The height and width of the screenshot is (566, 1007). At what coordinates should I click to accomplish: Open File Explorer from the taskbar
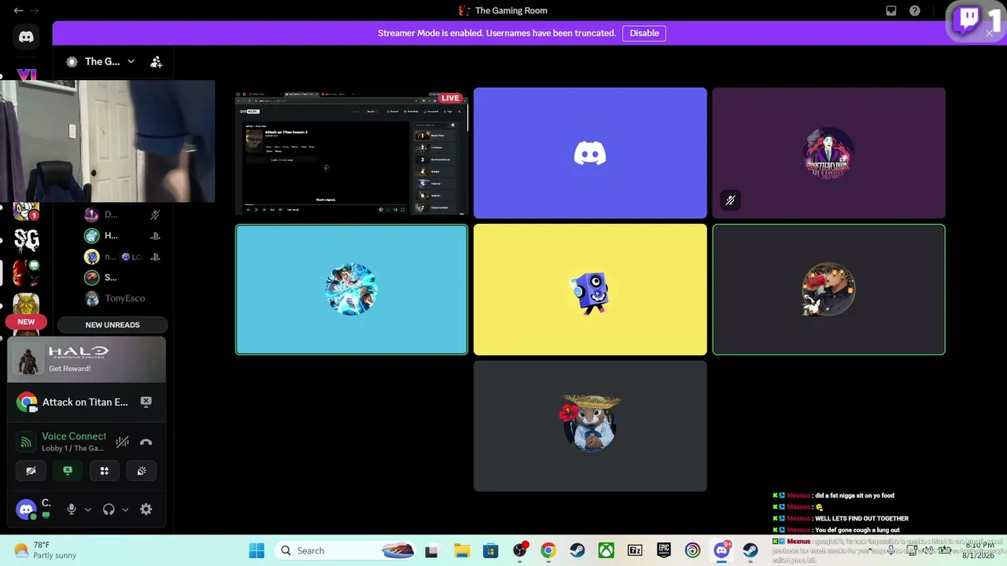pyautogui.click(x=461, y=550)
